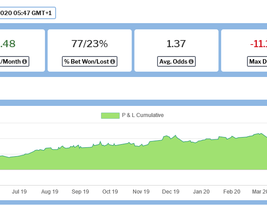
Task: Click the Dec 19 axis label
Action: 171,192
